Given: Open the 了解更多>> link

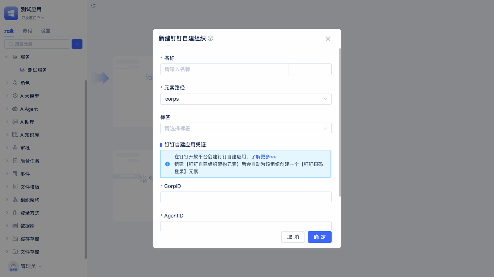Looking at the screenshot, I should click(x=264, y=157).
